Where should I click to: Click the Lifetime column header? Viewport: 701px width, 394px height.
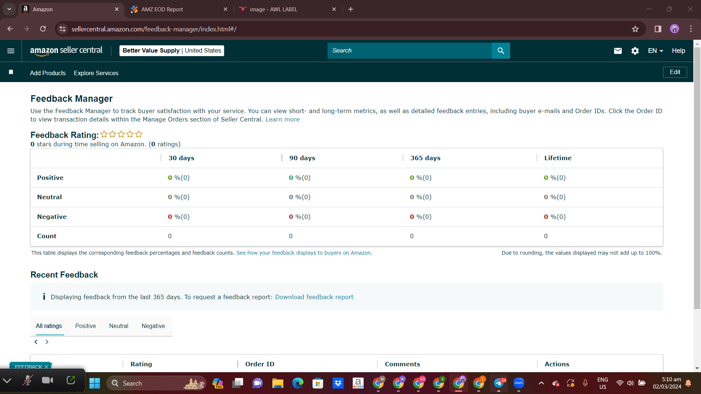558,158
